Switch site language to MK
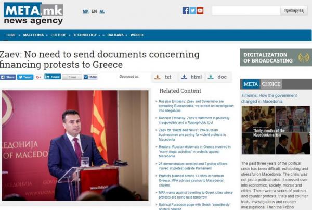The height and width of the screenshot is (210, 312). pyautogui.click(x=86, y=11)
